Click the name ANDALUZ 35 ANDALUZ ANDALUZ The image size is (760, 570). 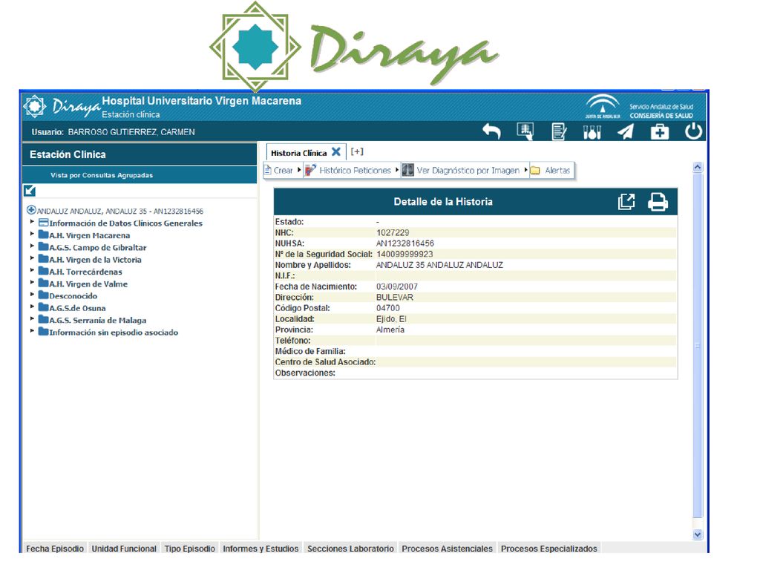point(439,265)
